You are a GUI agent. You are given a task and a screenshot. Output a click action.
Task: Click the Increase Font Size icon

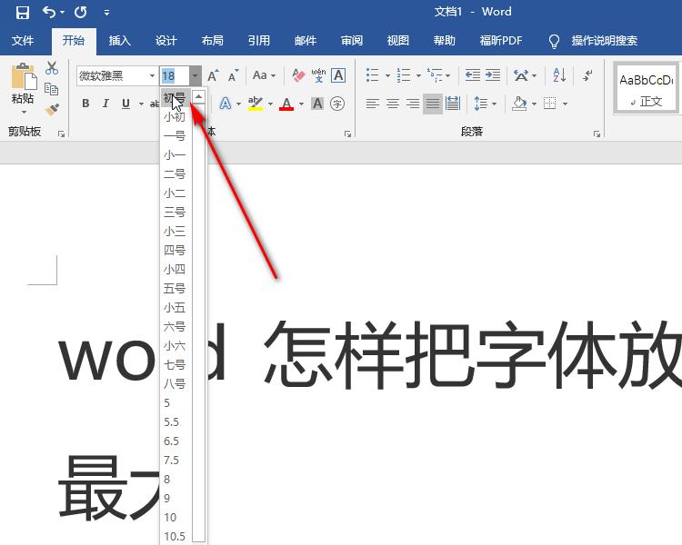pyautogui.click(x=213, y=75)
